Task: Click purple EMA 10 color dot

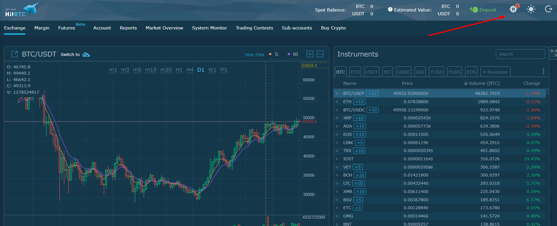Action: click(x=289, y=54)
